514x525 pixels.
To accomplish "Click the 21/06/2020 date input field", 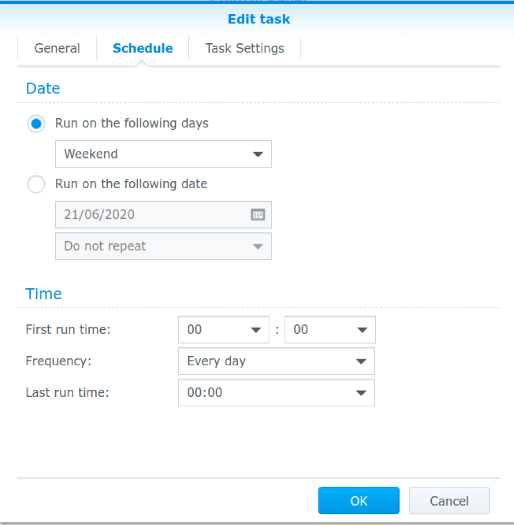I will (153, 215).
